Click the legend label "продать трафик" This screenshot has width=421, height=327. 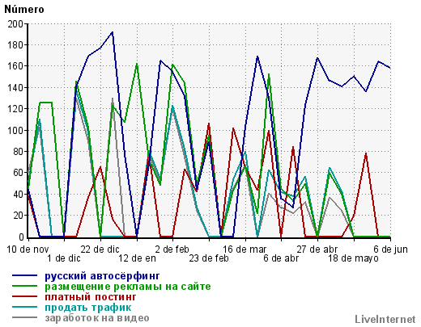point(88,308)
